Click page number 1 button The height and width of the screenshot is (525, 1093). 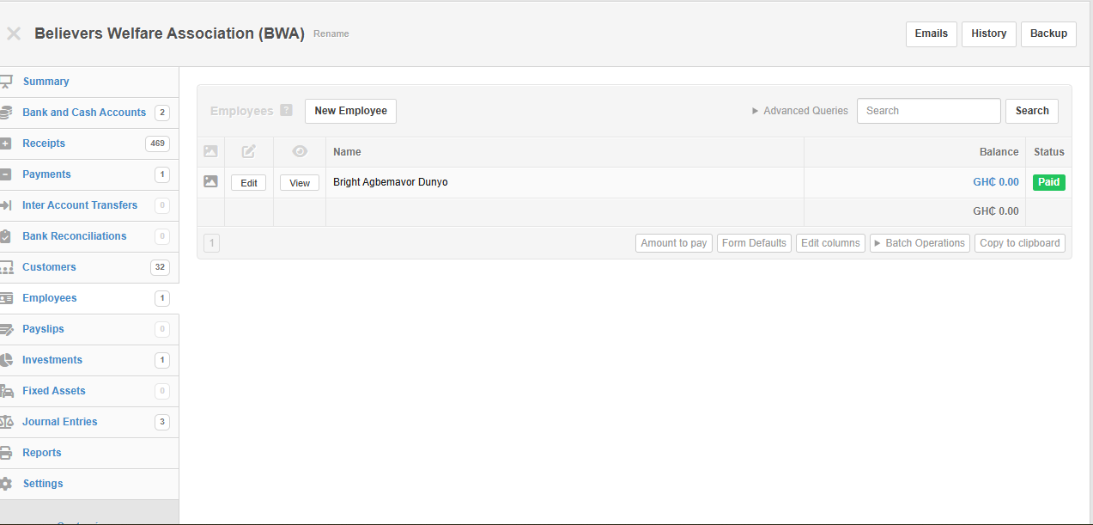point(211,243)
